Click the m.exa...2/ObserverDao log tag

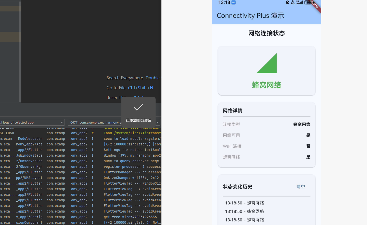[21, 161]
